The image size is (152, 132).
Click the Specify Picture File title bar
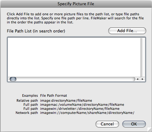[x=76, y=4]
